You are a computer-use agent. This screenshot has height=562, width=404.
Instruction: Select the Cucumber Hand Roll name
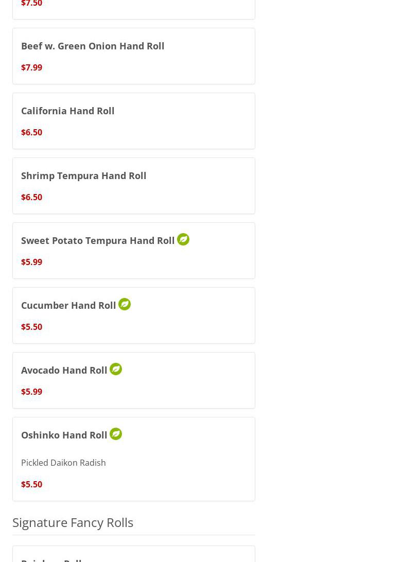pos(68,305)
